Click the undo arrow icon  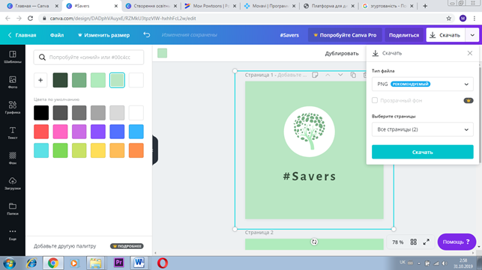[147, 35]
